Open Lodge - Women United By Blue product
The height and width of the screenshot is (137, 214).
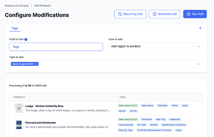(44, 106)
